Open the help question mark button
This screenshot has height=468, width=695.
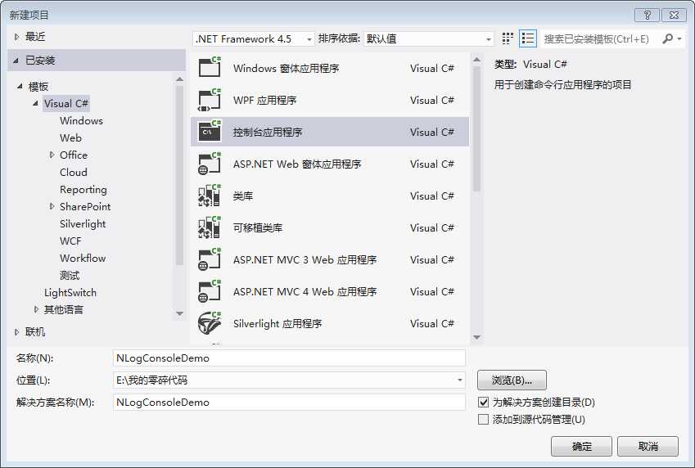[647, 15]
